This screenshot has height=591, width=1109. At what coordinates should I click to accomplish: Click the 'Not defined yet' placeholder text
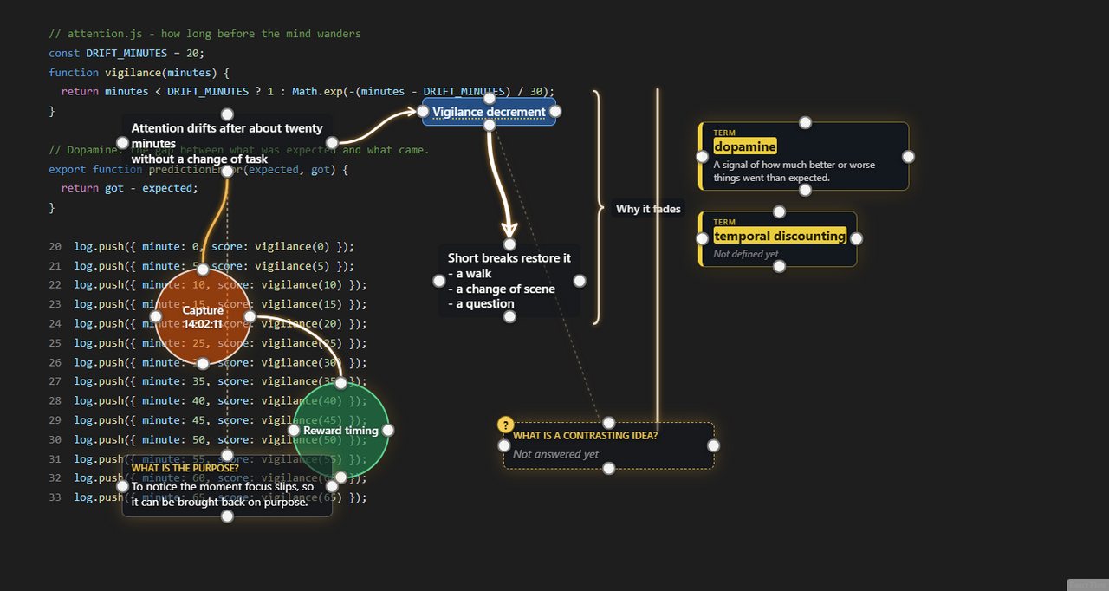746,254
